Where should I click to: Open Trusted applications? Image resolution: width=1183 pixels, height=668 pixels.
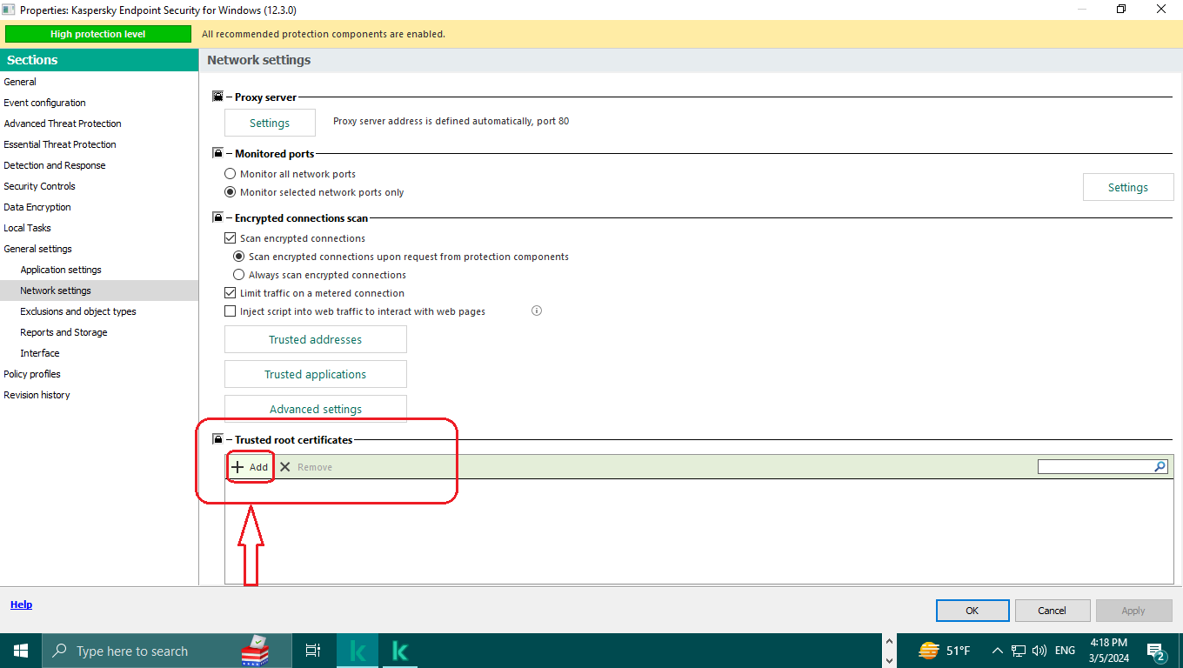(x=315, y=374)
